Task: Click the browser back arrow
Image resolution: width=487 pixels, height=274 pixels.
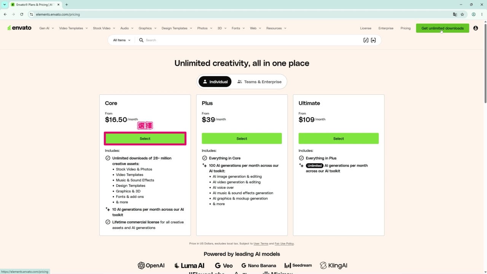Action: (5, 14)
